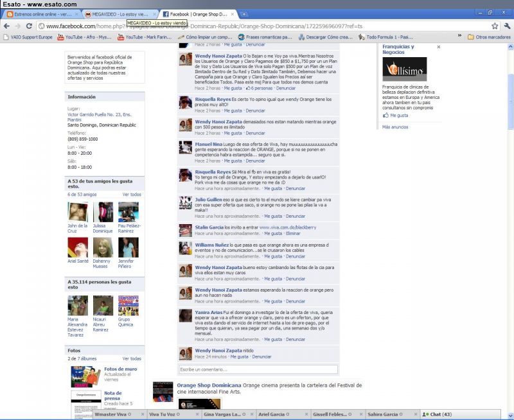The height and width of the screenshot is (420, 514).
Task: Open the Gina Vargas chat tab
Action: (228, 414)
